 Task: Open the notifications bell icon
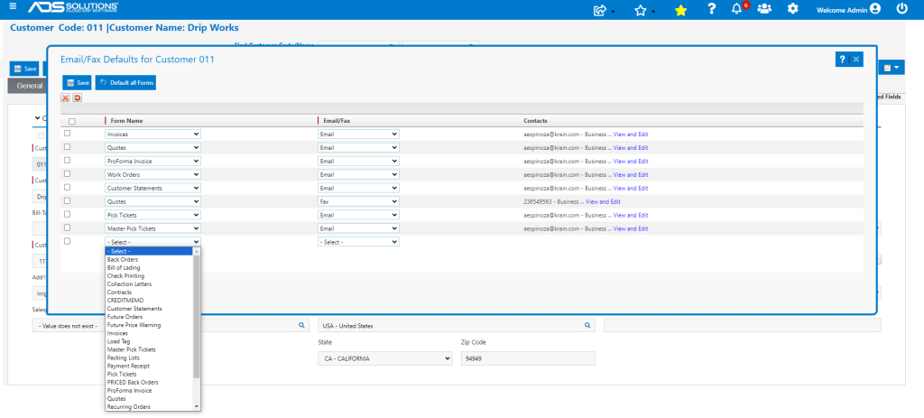tap(736, 9)
